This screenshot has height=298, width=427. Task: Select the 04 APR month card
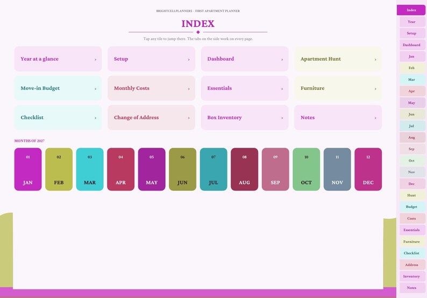click(x=120, y=169)
